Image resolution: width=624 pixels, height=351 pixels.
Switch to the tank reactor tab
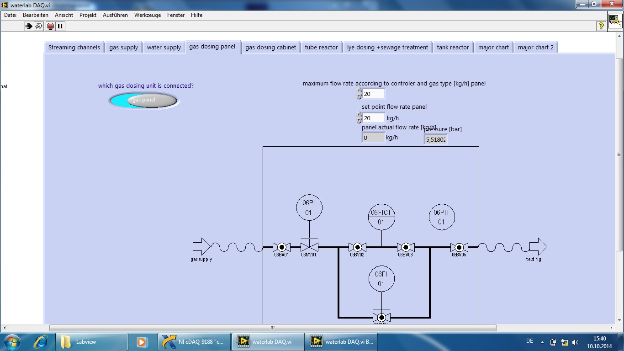coord(453,48)
